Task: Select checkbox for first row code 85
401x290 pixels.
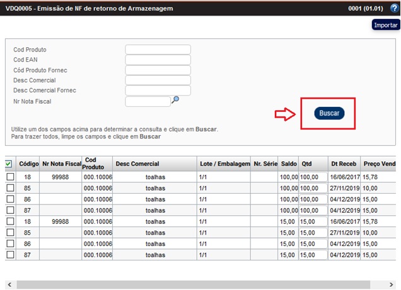Action: click(9, 188)
